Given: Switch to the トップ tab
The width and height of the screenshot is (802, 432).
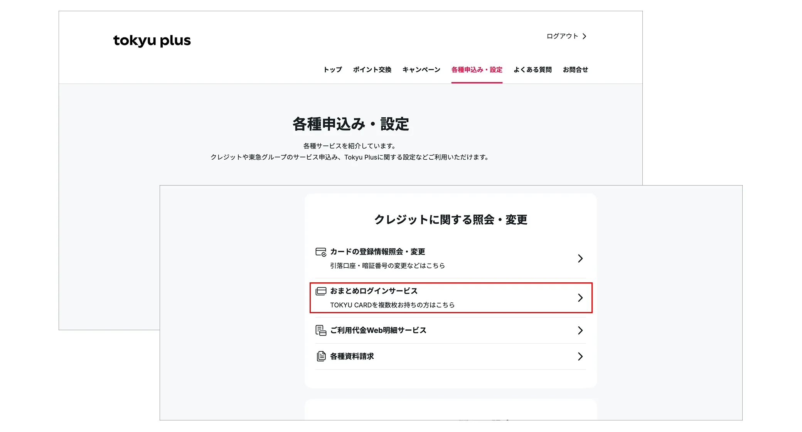Looking at the screenshot, I should pyautogui.click(x=332, y=70).
